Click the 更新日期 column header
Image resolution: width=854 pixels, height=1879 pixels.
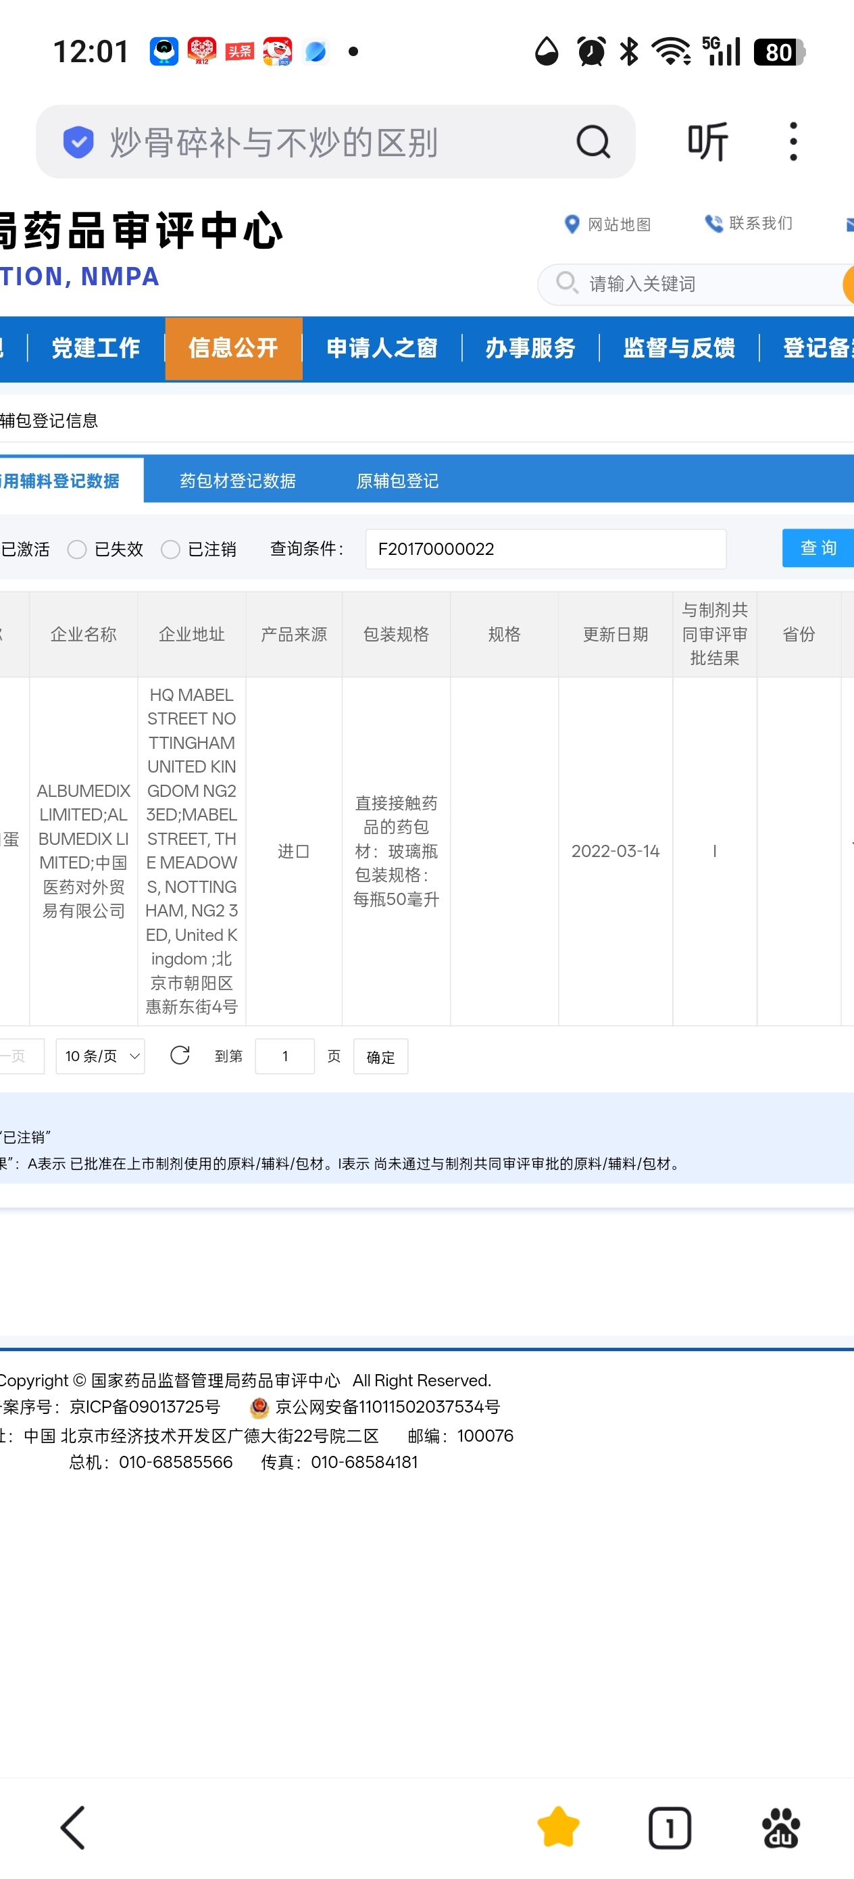[616, 634]
